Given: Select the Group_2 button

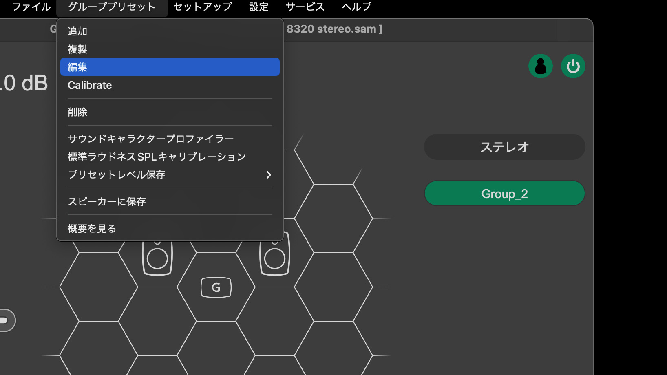Looking at the screenshot, I should tap(504, 193).
